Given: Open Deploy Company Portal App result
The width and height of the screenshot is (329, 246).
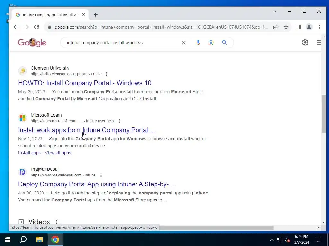Looking at the screenshot, I should (x=97, y=184).
